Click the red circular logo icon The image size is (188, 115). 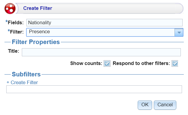[10, 8]
